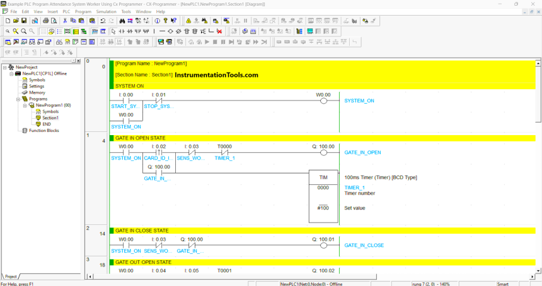Toggle show rung comments button
Screen dimensions: 542x286
tap(51, 31)
